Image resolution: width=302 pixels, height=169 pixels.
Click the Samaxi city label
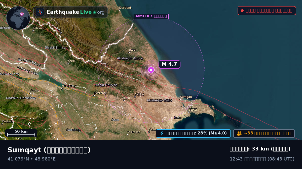click(x=139, y=94)
